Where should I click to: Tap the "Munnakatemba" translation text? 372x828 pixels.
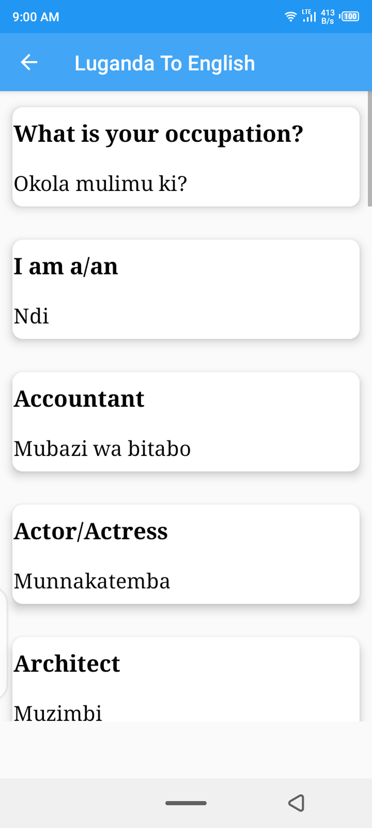coord(92,581)
